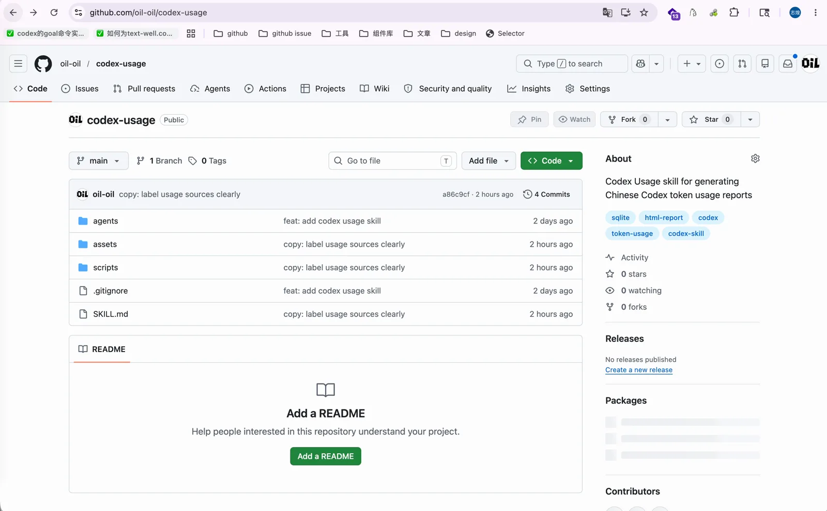Open the design bookmarks folder
The width and height of the screenshot is (827, 511).
[x=458, y=34]
